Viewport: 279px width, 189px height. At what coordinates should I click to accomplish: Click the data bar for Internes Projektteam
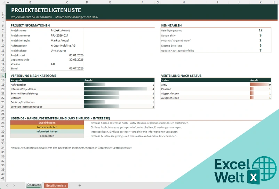pyautogui.click(x=115, y=89)
